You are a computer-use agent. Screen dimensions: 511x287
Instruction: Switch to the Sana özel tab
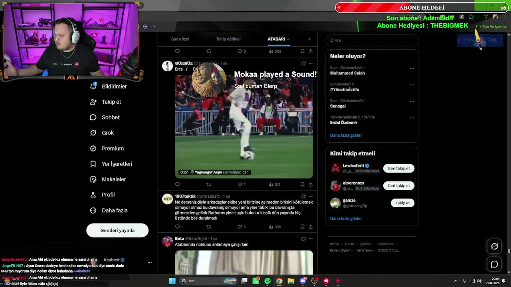point(180,39)
